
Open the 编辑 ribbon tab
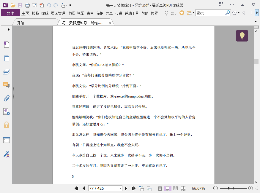45,13
